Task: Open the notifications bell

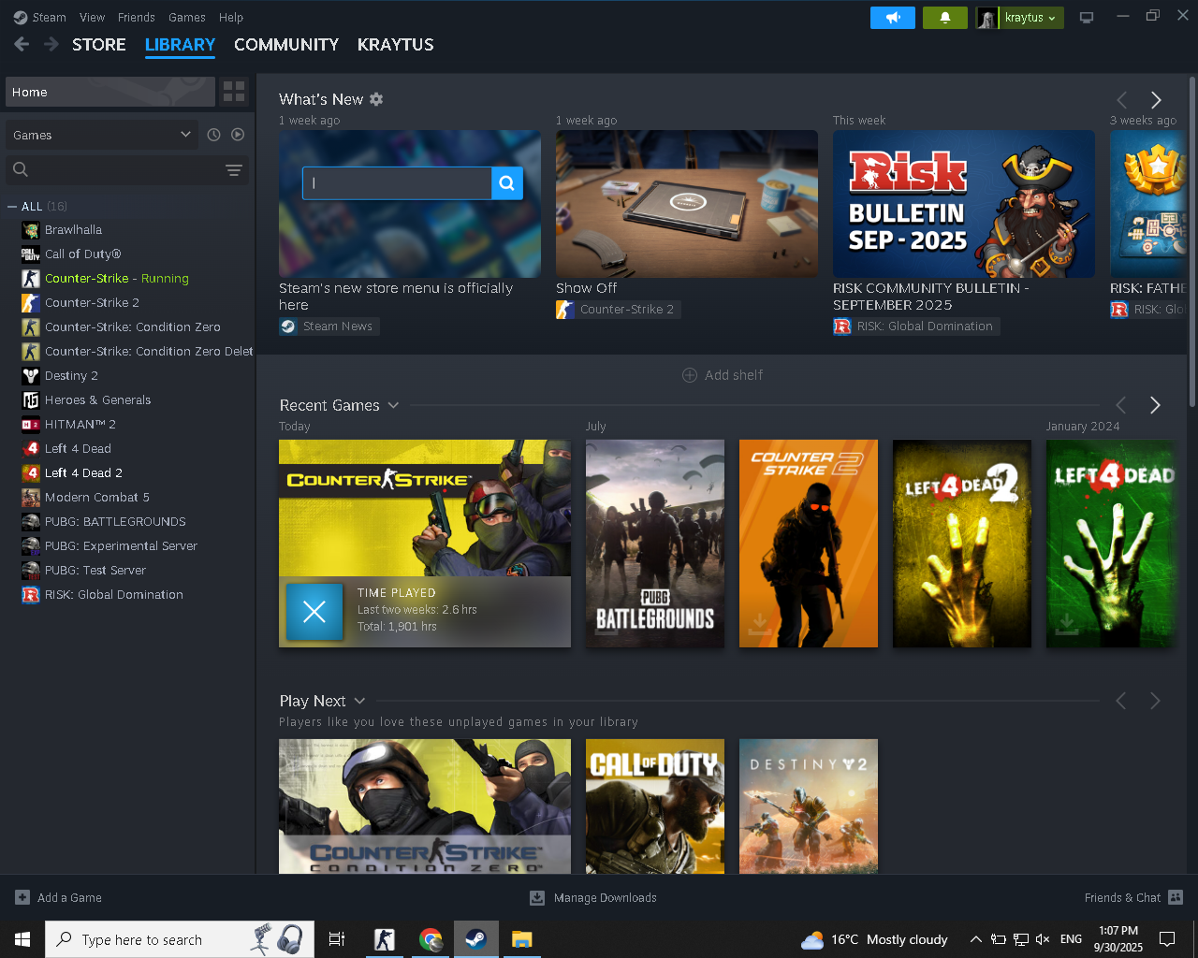Action: pyautogui.click(x=944, y=18)
